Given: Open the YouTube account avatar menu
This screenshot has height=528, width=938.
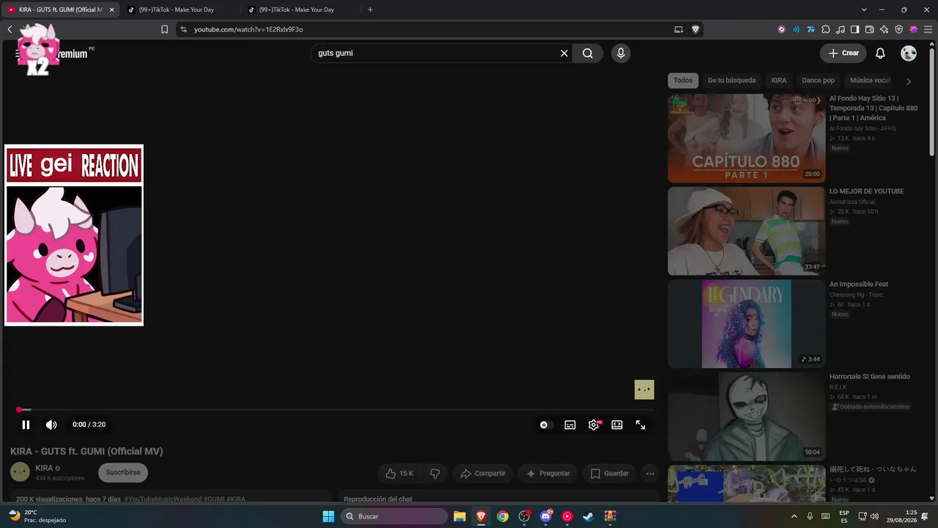Looking at the screenshot, I should [909, 54].
